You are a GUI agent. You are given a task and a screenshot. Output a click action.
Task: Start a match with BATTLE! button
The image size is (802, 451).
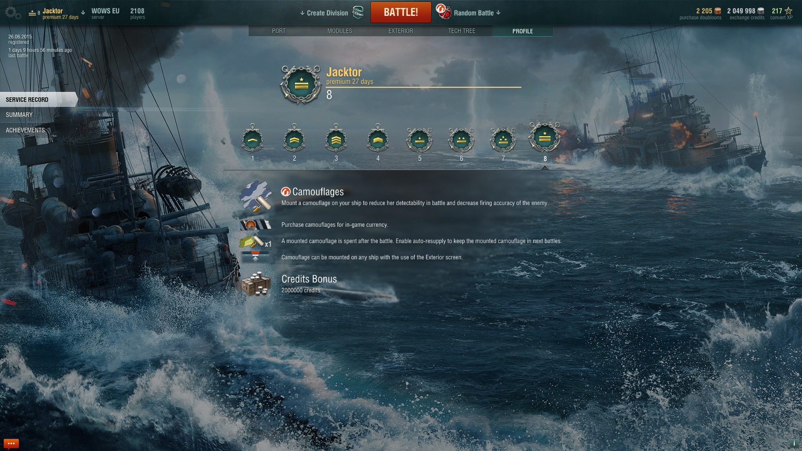(x=401, y=12)
